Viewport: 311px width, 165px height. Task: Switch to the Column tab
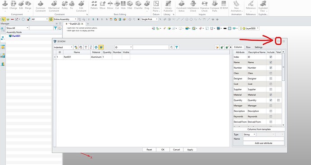click(238, 47)
